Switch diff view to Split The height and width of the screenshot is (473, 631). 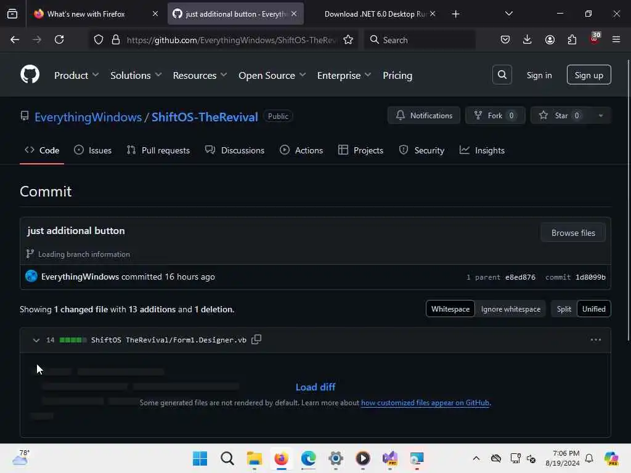click(564, 309)
